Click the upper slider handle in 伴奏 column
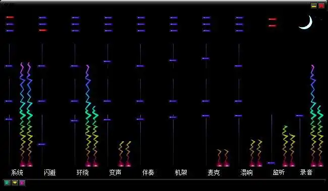 point(140,66)
